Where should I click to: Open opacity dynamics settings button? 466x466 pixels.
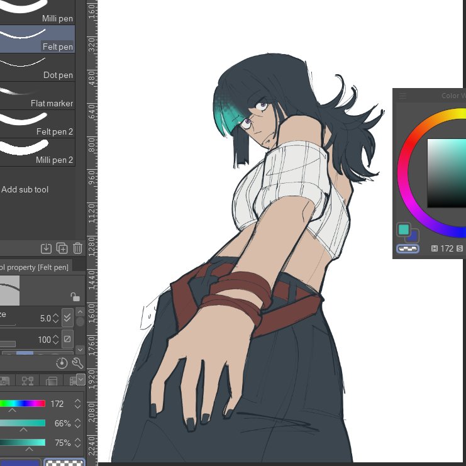pyautogui.click(x=67, y=339)
